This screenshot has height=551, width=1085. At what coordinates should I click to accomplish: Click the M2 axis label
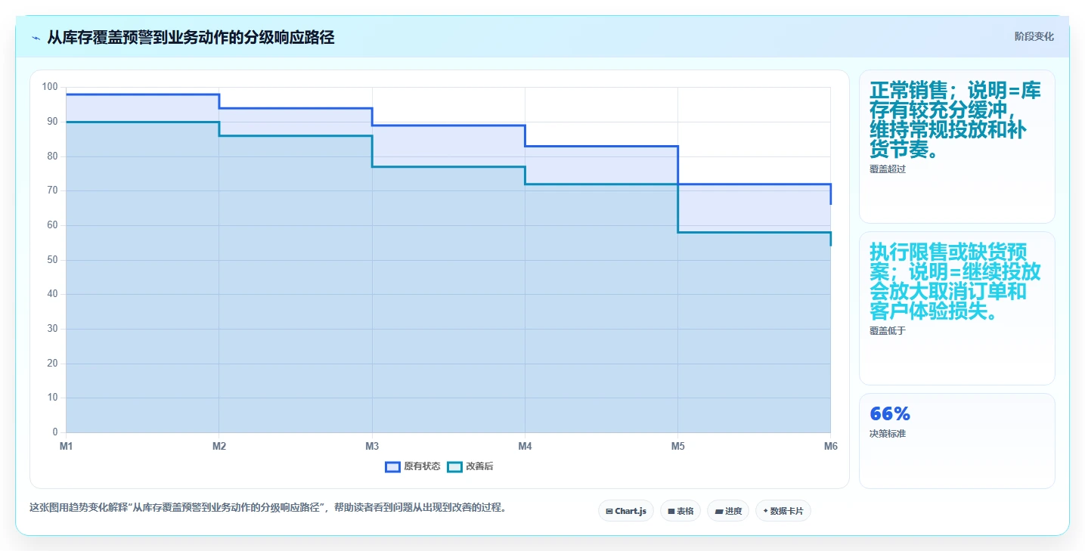click(x=219, y=447)
